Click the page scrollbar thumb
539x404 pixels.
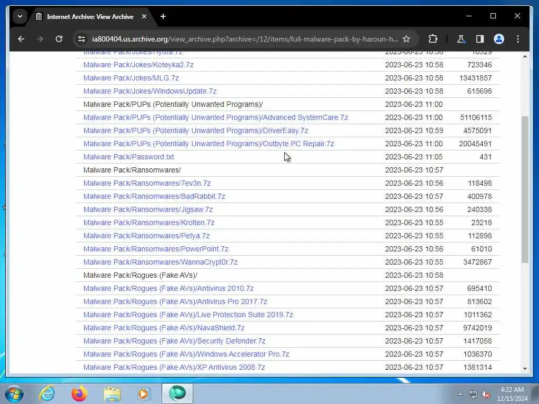[525, 189]
